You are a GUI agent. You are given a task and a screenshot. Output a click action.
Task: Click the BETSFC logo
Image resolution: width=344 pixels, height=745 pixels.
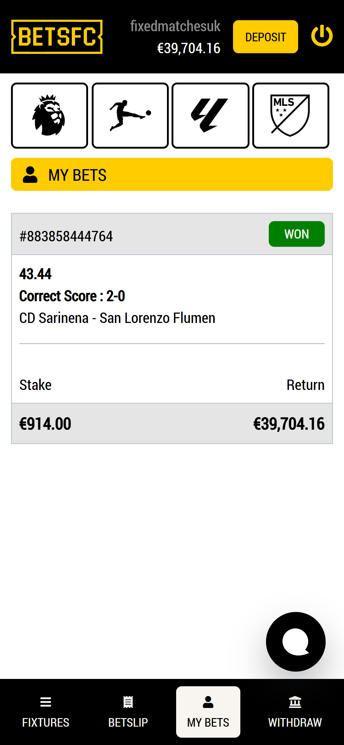tap(57, 37)
